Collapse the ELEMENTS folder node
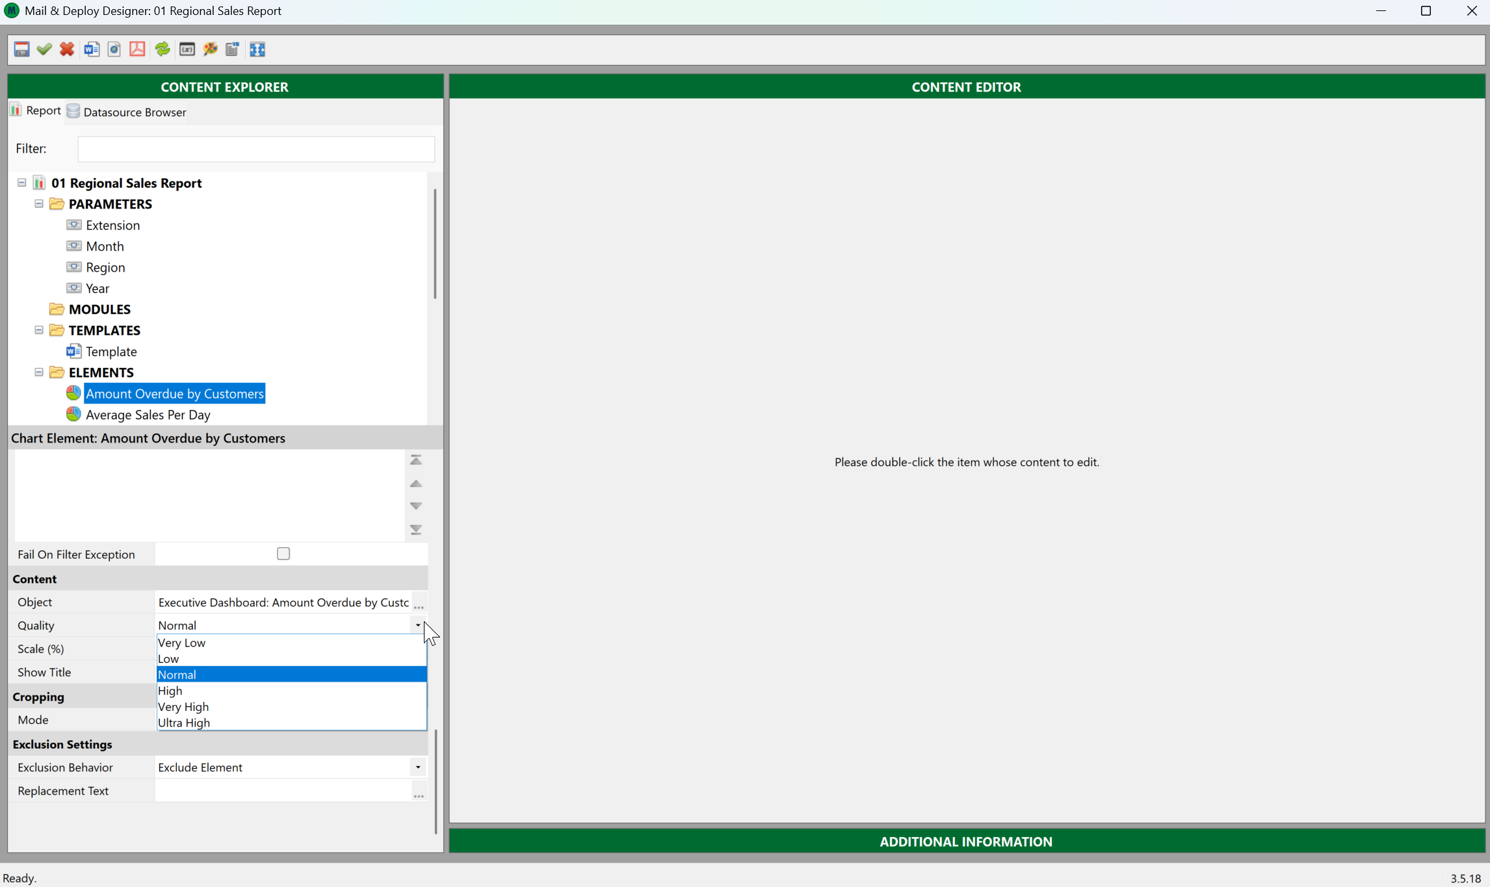The image size is (1490, 887). pyautogui.click(x=39, y=372)
